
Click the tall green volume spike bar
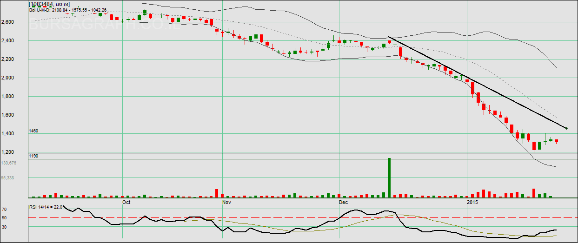click(x=389, y=178)
